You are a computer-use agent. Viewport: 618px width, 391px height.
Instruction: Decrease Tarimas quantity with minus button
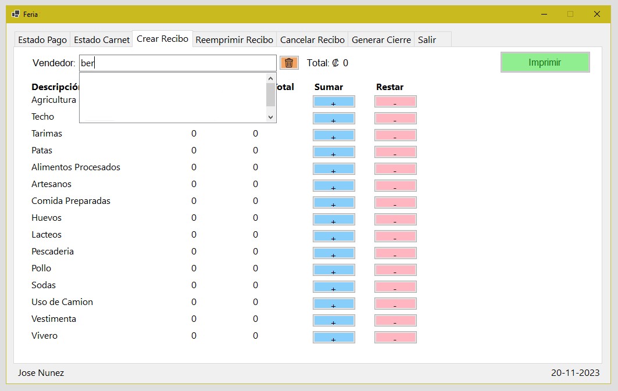point(395,135)
